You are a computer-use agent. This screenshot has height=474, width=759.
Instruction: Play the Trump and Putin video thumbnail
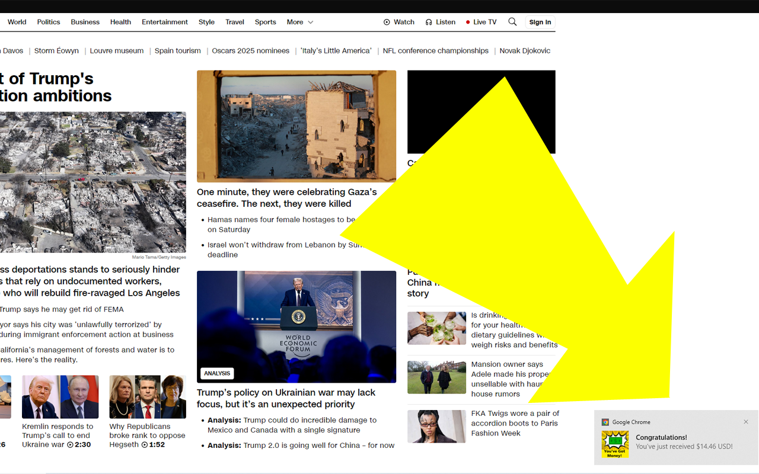pos(60,397)
